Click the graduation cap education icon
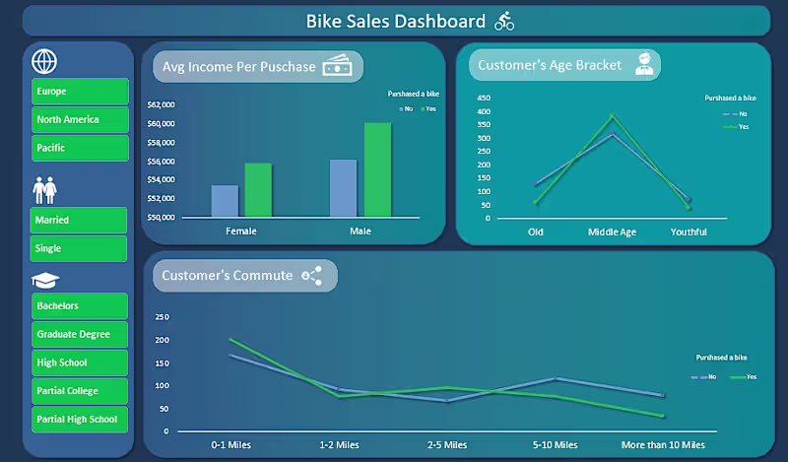The image size is (788, 462). pos(45,280)
